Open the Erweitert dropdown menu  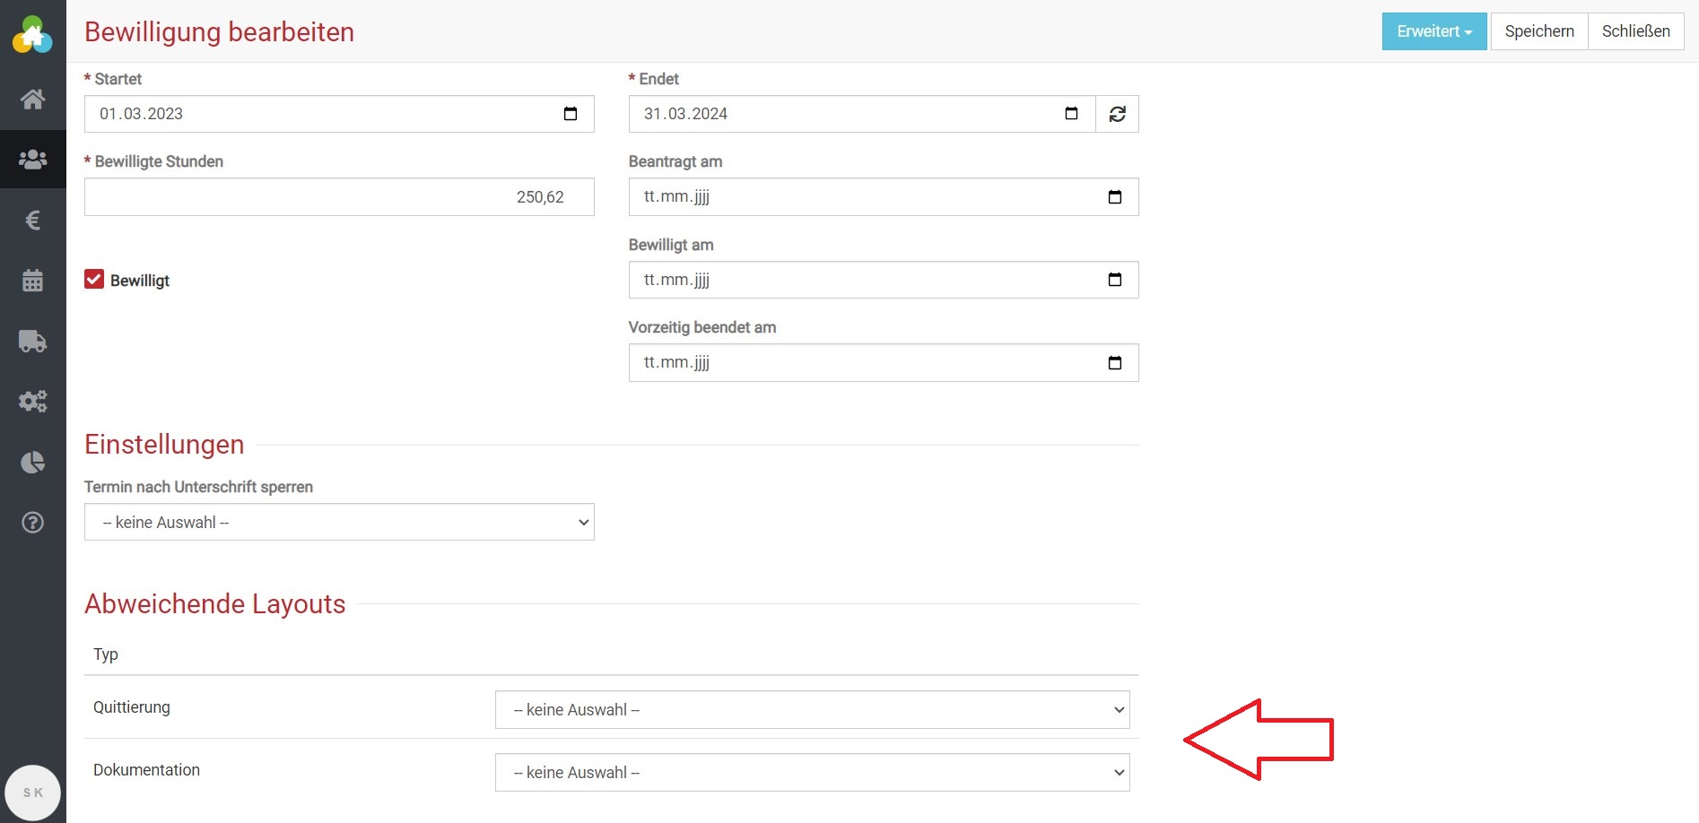[1433, 31]
